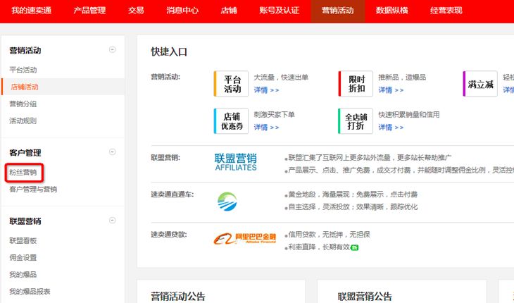This screenshot has width=514, height=303.
Task: Click the 店铺优惠券 icon tile
Action: coord(232,121)
